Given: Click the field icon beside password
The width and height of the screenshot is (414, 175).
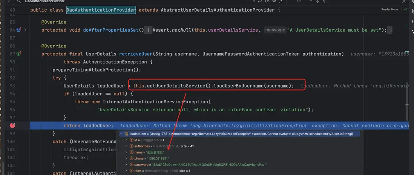Looking at the screenshot, I should point(132,165).
